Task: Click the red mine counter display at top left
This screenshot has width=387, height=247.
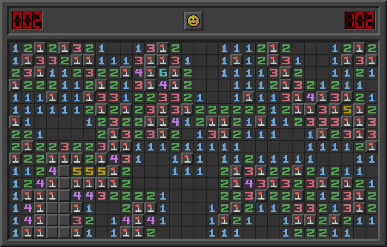Action: (27, 21)
